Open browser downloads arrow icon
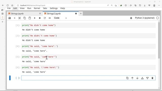The height and width of the screenshot is (91, 162). (145, 5)
